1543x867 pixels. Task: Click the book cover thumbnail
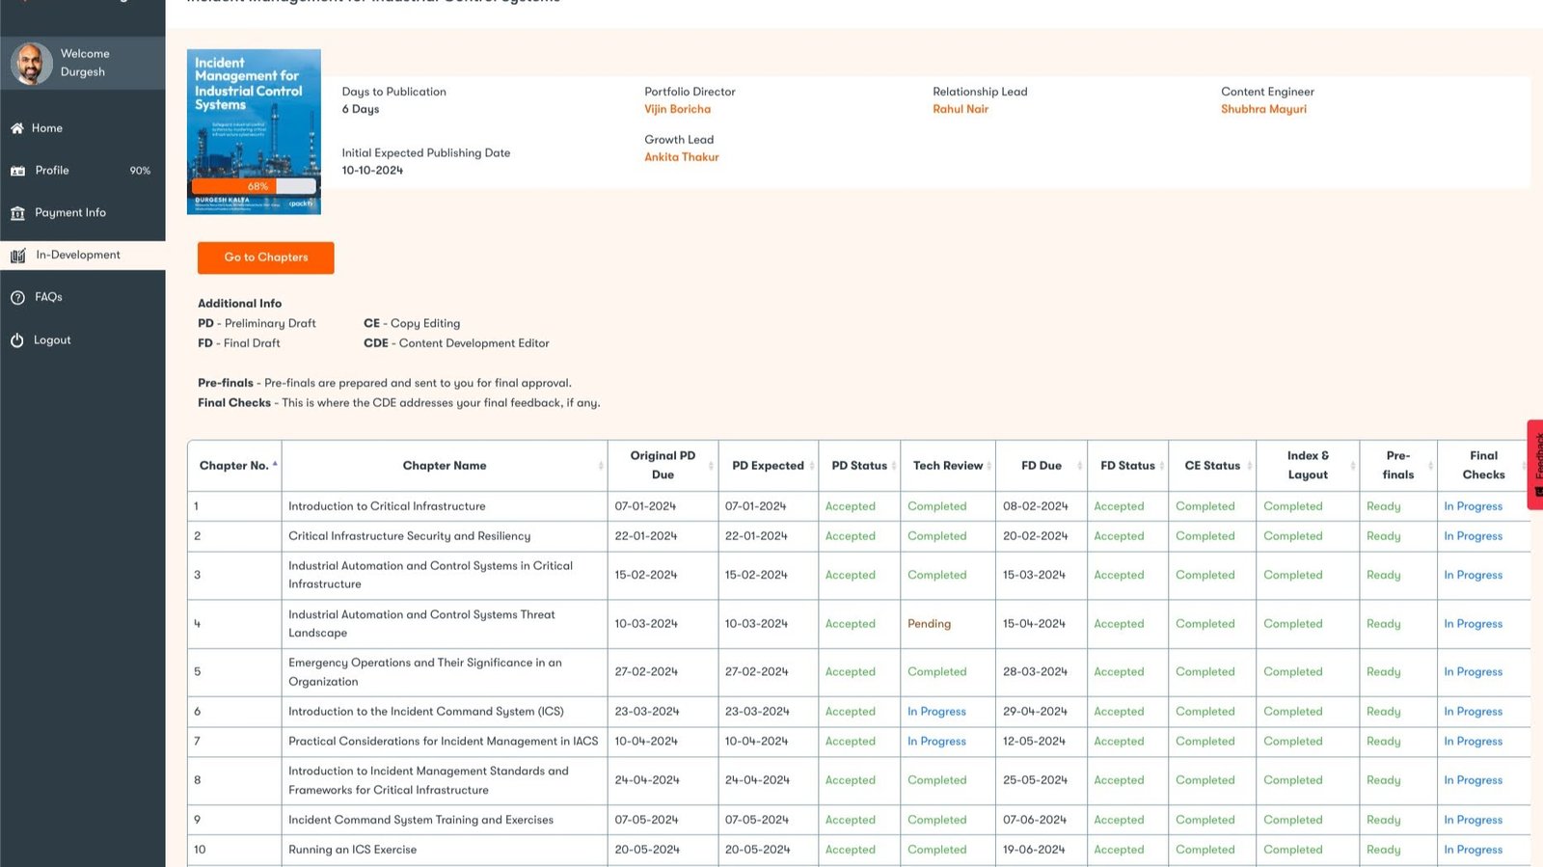coord(254,116)
